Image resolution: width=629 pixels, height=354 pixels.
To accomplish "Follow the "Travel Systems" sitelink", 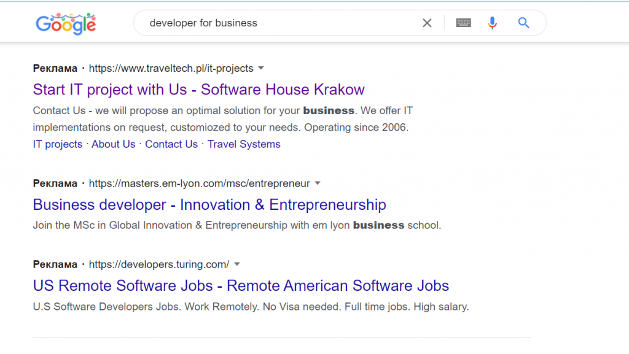I will tap(244, 144).
